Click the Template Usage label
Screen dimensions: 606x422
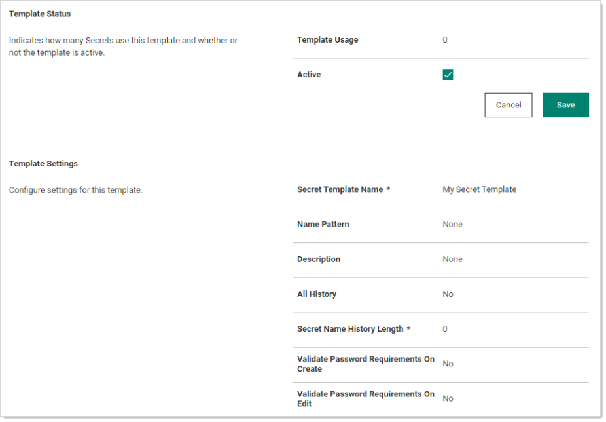coord(327,40)
